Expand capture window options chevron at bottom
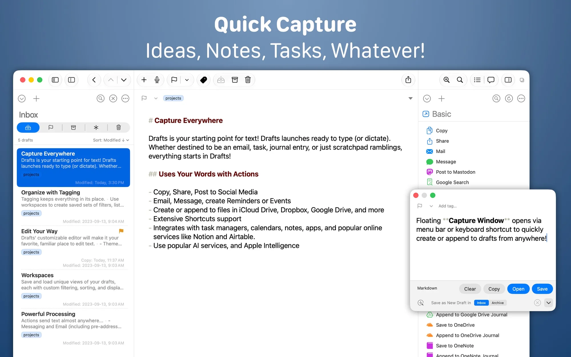 (x=548, y=303)
